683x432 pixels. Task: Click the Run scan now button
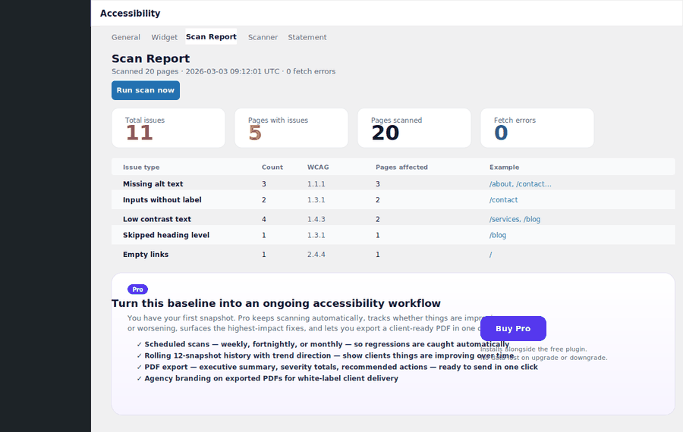click(x=146, y=90)
